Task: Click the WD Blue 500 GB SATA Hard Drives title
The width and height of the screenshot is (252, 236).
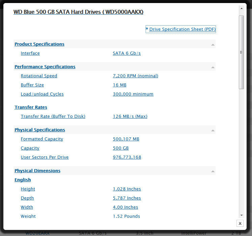Action: tap(78, 12)
